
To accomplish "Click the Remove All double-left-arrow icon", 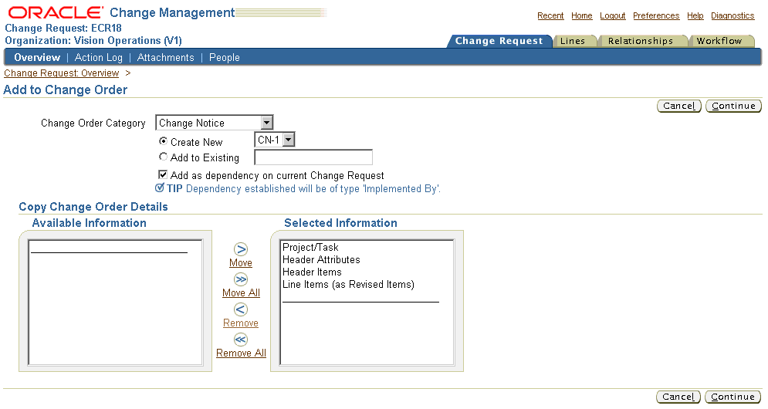I will tap(241, 340).
